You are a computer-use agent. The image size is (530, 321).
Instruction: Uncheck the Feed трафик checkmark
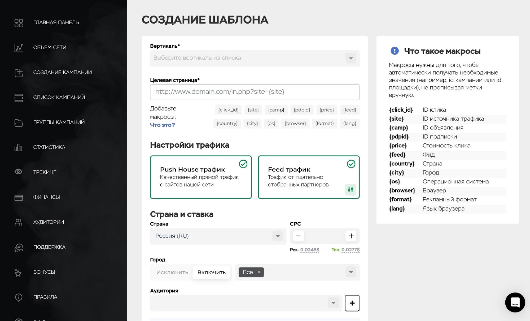click(351, 164)
